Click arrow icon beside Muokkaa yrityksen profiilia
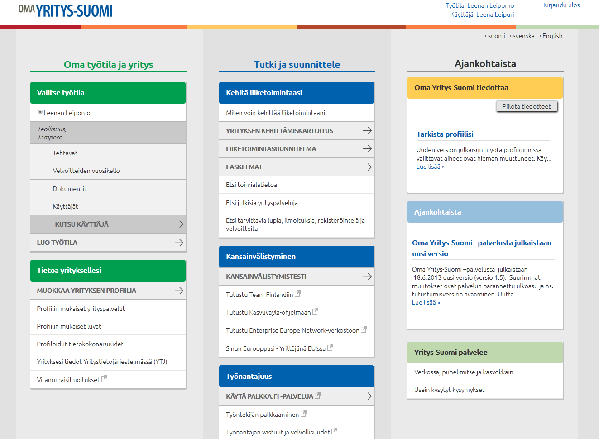The image size is (599, 439). click(179, 291)
